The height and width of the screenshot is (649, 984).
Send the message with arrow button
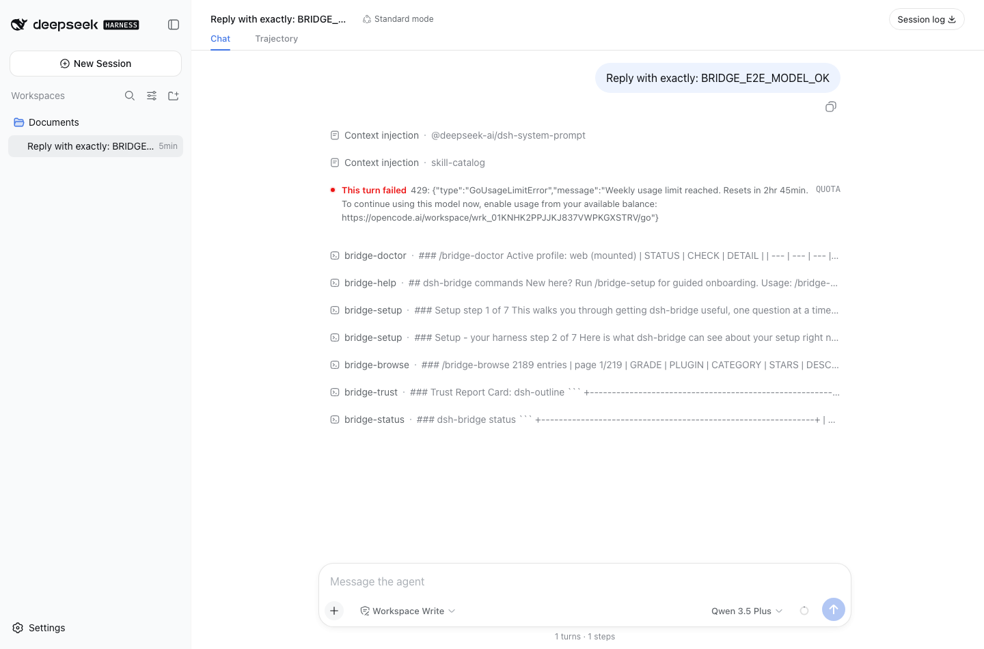834,609
